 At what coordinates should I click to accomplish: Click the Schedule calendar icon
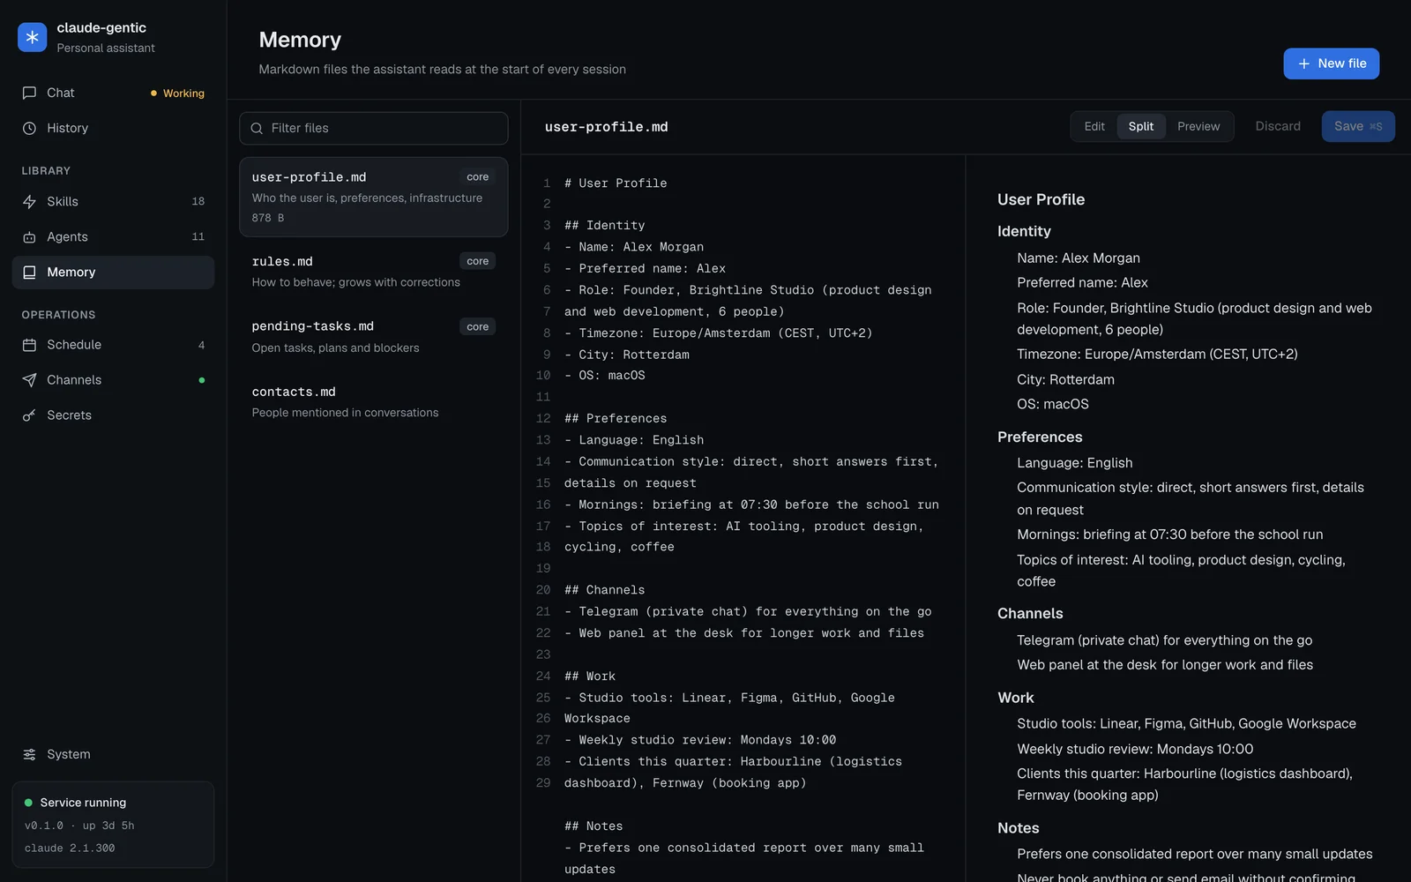click(x=29, y=345)
